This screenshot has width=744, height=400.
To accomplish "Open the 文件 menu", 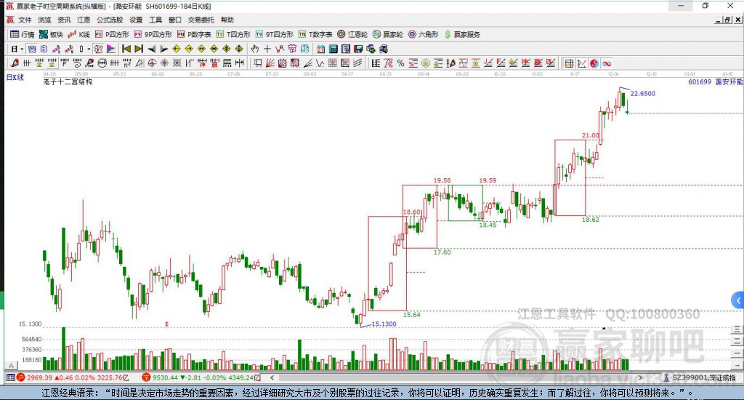I will pos(25,20).
